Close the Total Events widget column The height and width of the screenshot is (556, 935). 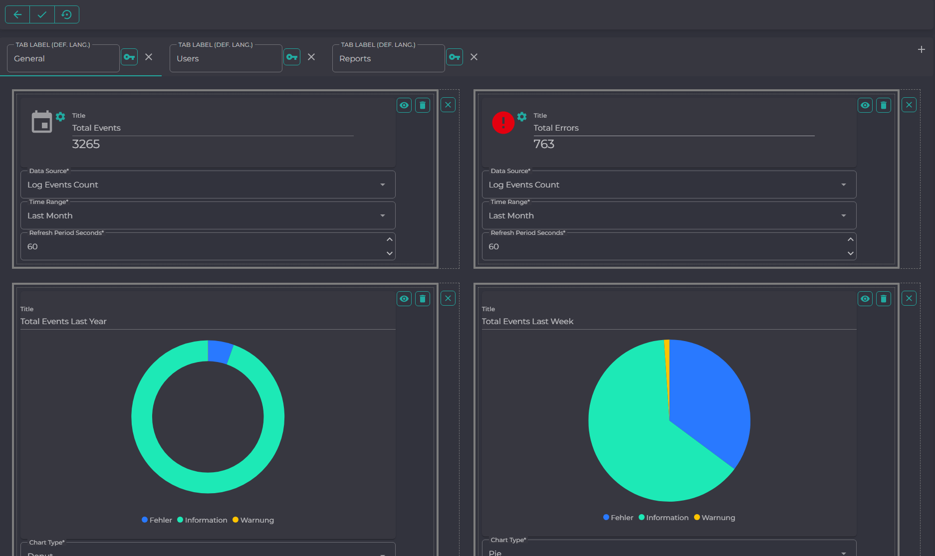pos(448,105)
